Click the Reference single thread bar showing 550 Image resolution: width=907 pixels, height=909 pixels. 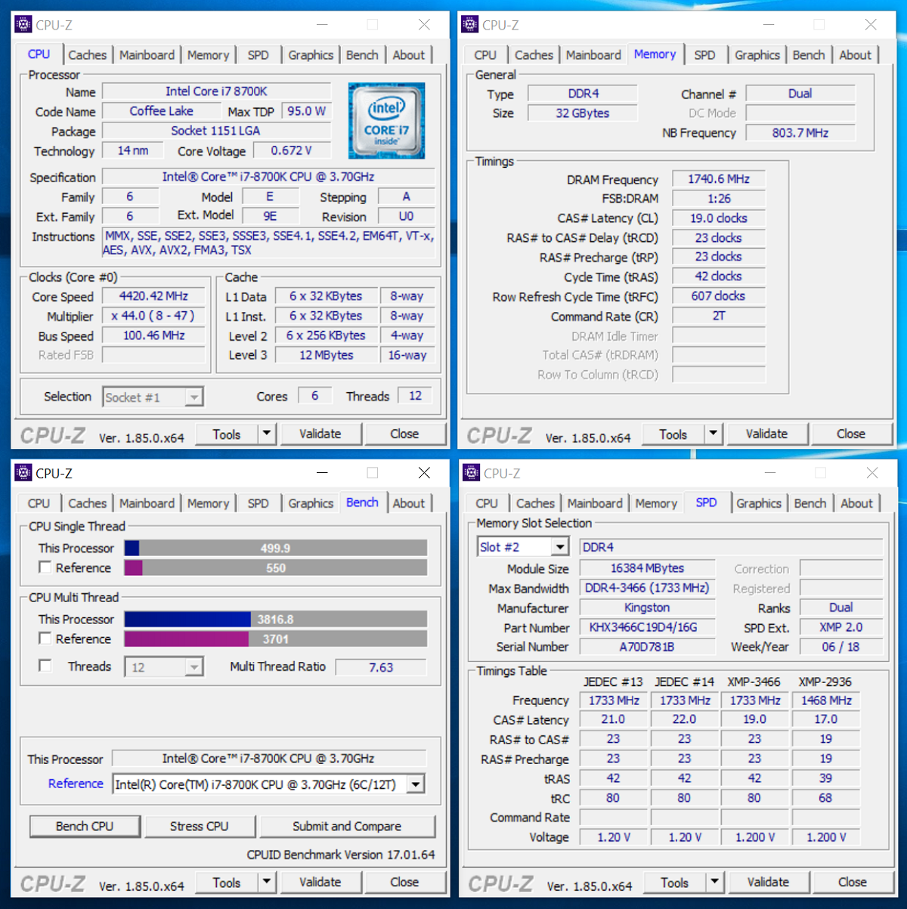(x=276, y=567)
